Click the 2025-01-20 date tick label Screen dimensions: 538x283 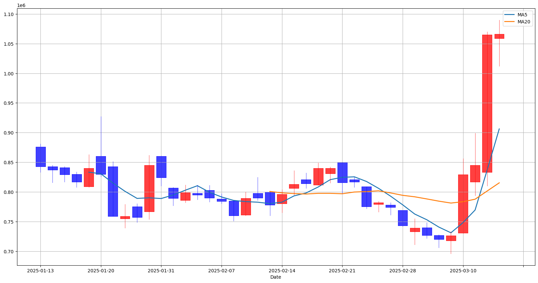click(101, 271)
